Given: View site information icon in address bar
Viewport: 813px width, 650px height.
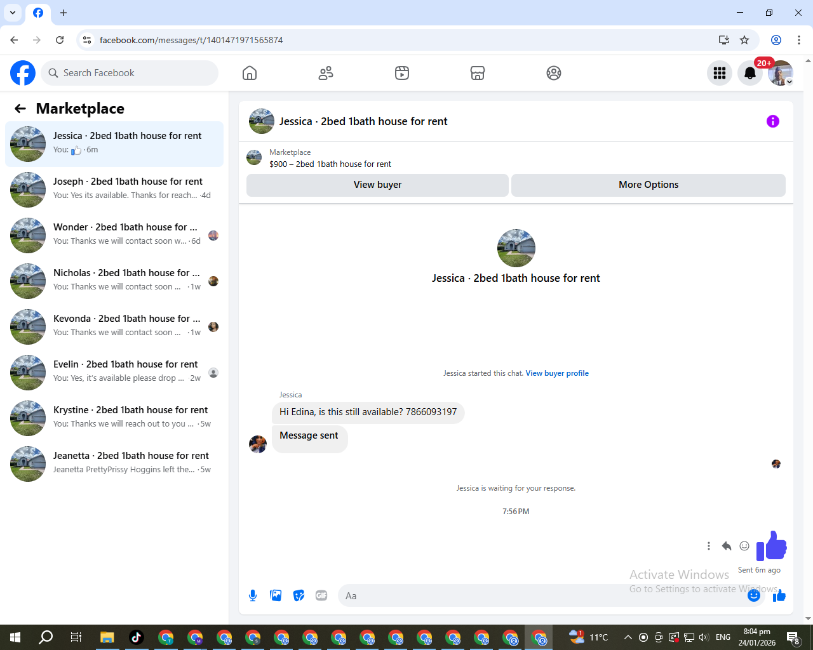Looking at the screenshot, I should (x=88, y=40).
